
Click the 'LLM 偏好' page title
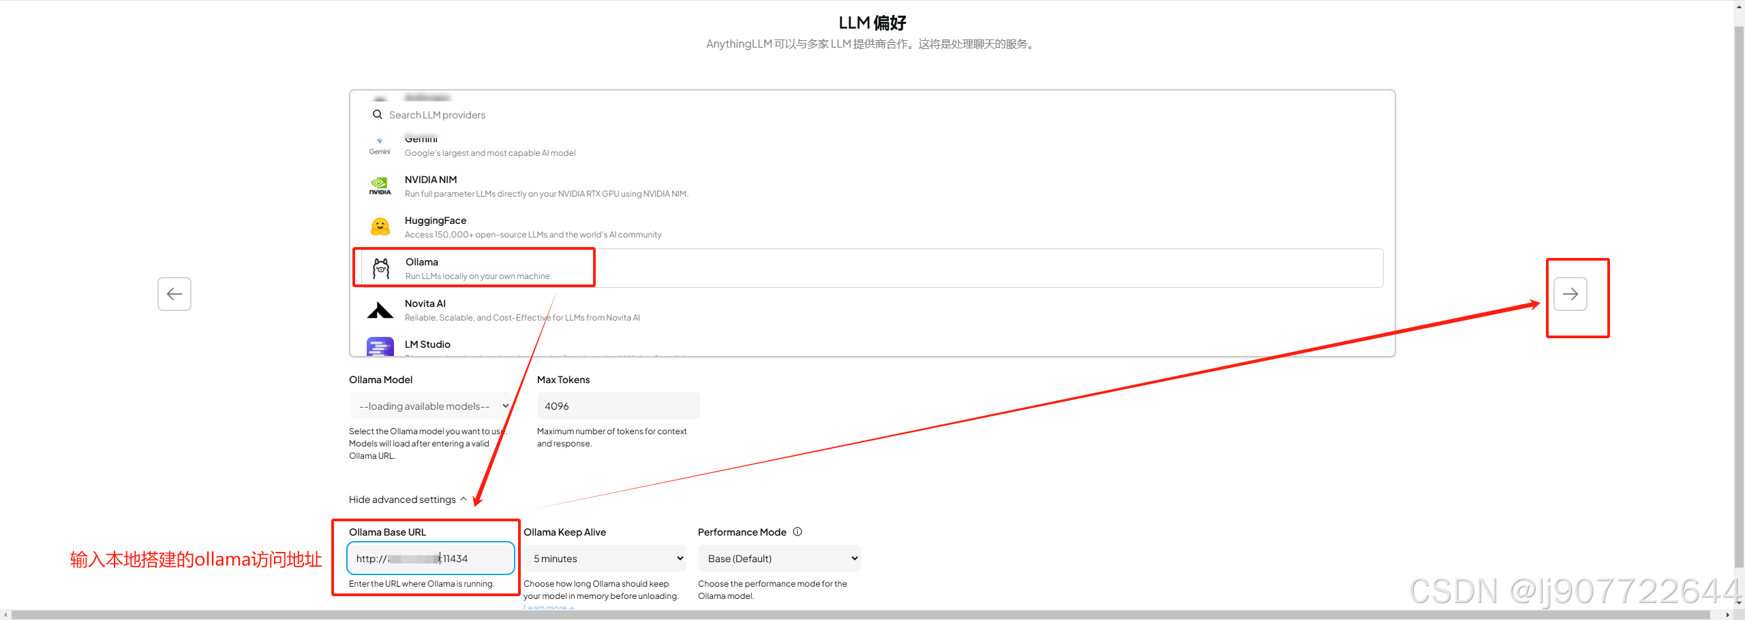(872, 22)
